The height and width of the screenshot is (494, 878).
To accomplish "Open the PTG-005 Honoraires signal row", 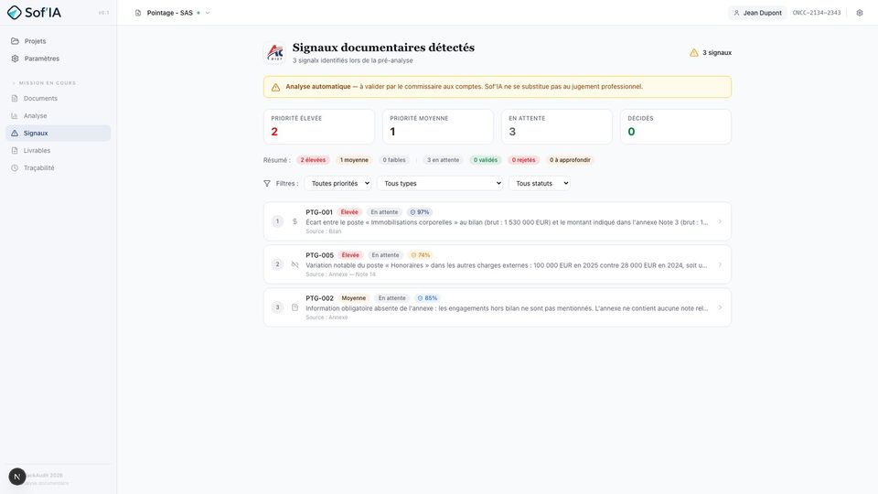I will pyautogui.click(x=498, y=264).
